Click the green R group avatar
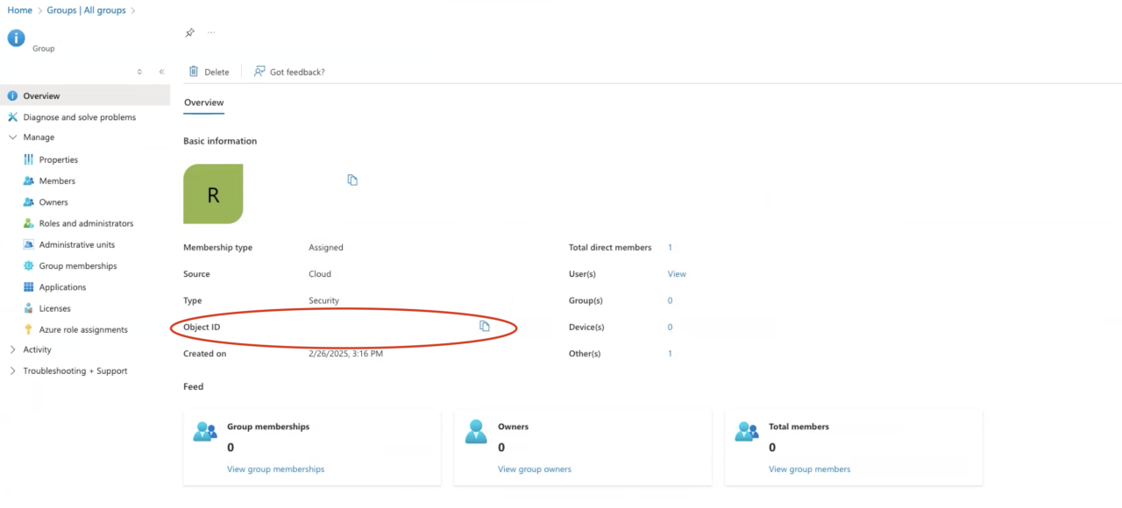This screenshot has height=508, width=1122. (213, 194)
